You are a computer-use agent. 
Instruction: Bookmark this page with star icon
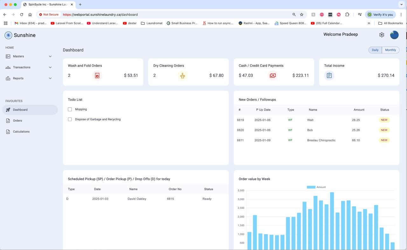click(x=301, y=15)
